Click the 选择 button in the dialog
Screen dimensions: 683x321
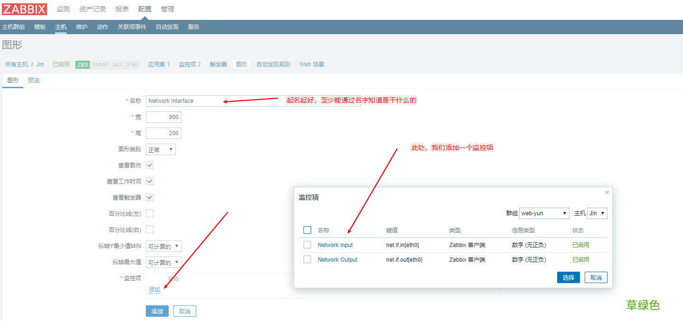tap(568, 277)
